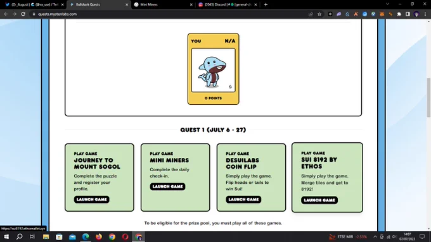The height and width of the screenshot is (242, 431).
Task: Expand the hidden system tray icons
Action: coord(375,236)
